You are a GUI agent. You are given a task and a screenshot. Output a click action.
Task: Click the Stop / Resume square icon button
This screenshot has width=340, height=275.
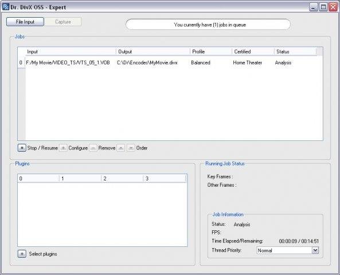click(x=22, y=148)
